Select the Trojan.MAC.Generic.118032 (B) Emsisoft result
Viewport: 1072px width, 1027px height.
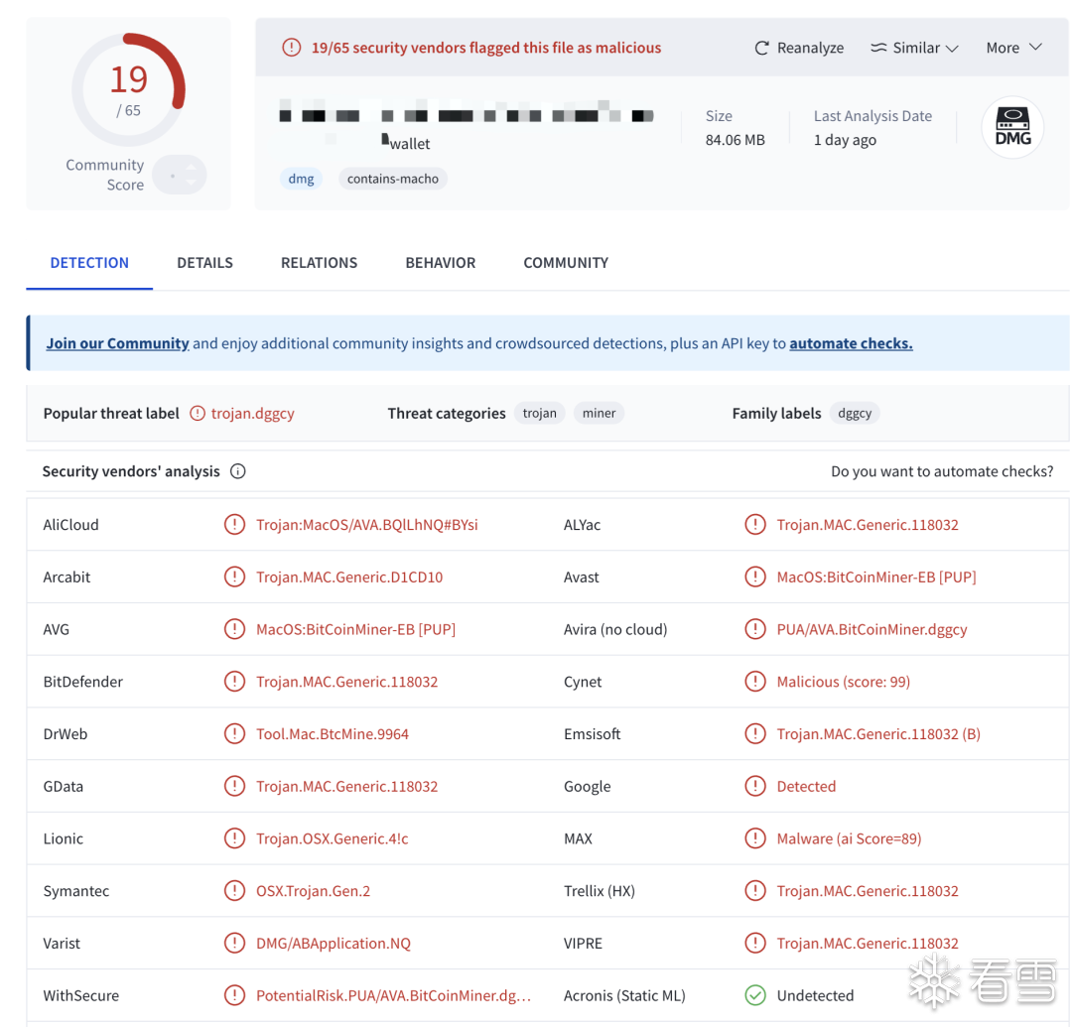pos(878,734)
